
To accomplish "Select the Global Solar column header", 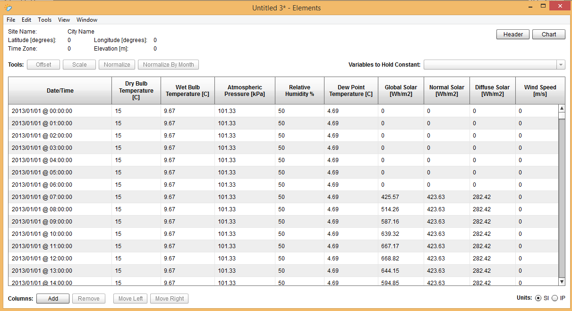I will coord(401,91).
